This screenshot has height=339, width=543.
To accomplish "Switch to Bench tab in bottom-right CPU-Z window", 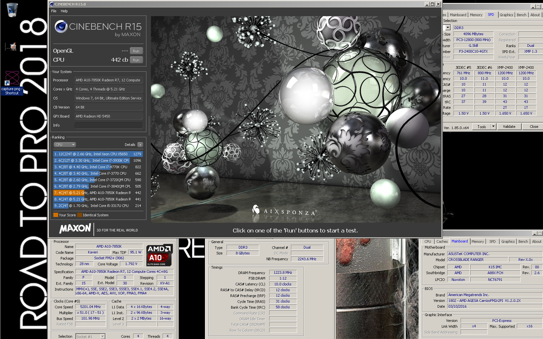I will click(x=523, y=241).
